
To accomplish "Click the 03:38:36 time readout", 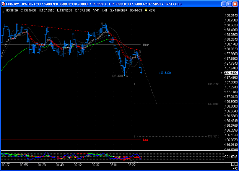I will coord(12,10).
